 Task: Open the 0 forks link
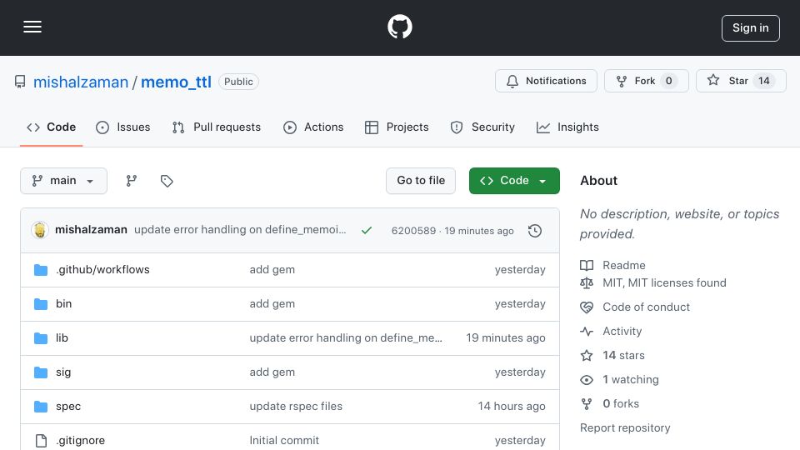tap(621, 403)
